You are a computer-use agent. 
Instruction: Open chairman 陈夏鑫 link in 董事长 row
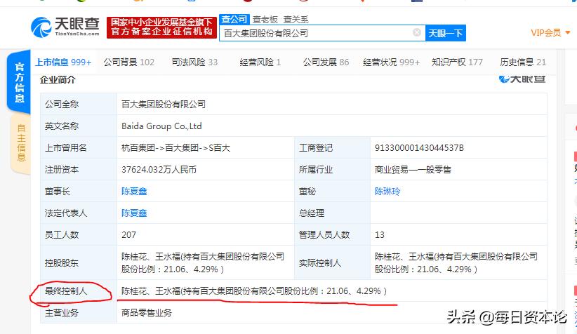(x=134, y=192)
